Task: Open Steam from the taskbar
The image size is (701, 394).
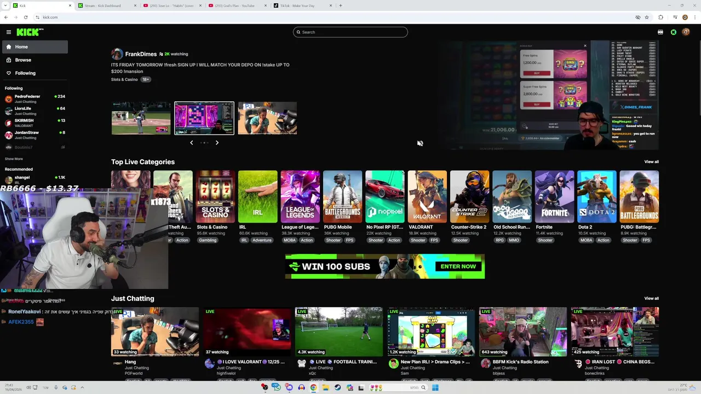Action: (x=337, y=388)
